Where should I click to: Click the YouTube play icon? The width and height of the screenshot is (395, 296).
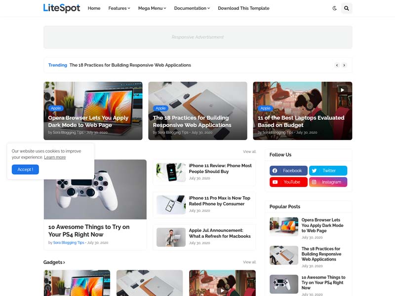(275, 182)
